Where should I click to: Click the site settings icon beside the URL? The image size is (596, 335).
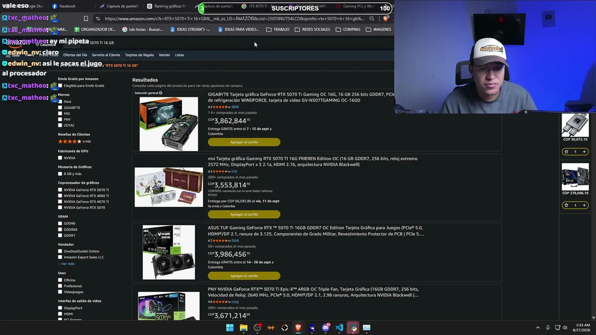98,19
